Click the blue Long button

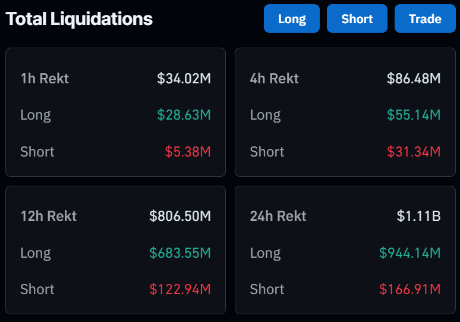292,18
